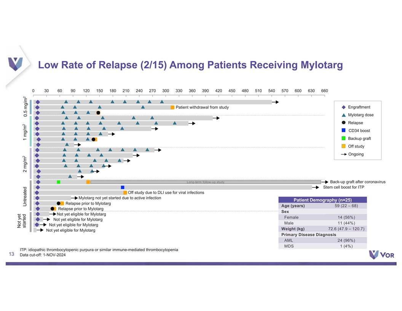Click the 660 tick label on axis
Screen dimensions: 402x311
[x=325, y=91]
